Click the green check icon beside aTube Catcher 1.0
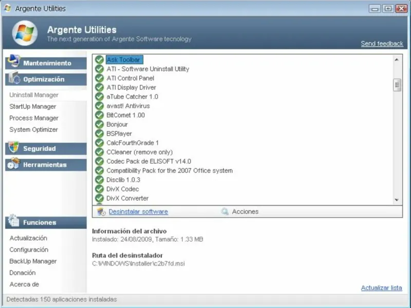 point(99,97)
